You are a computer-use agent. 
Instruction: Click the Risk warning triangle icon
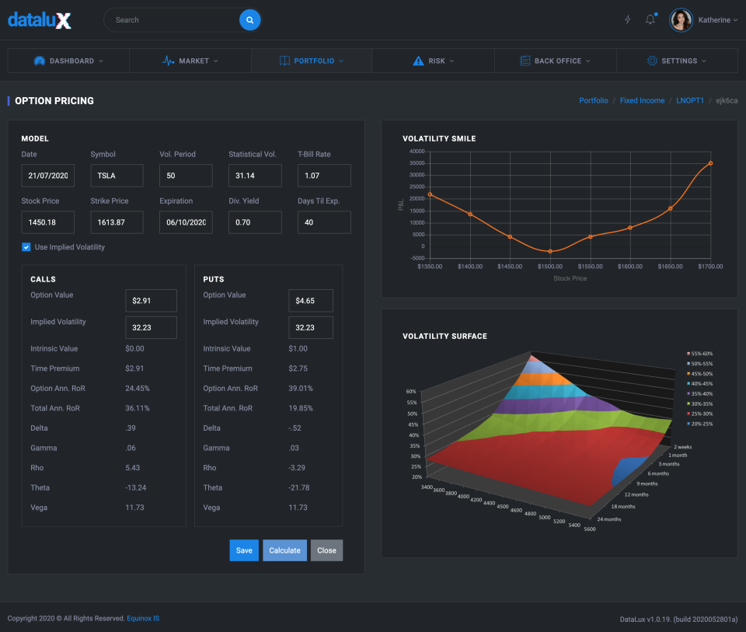417,60
